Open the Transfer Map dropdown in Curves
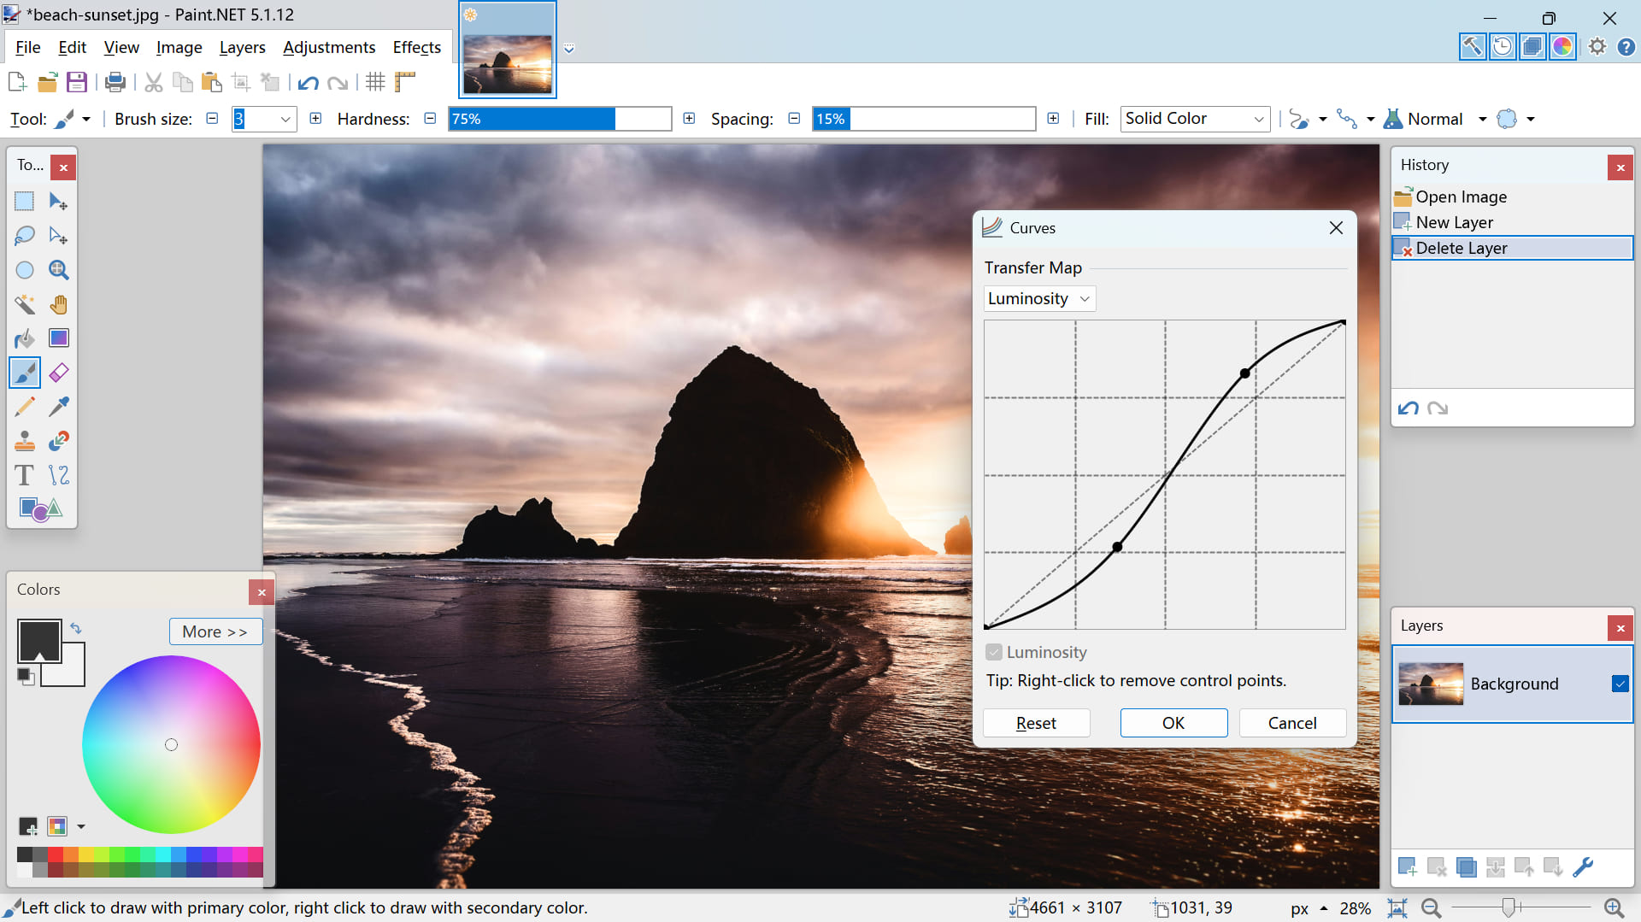1641x922 pixels. (1038, 298)
